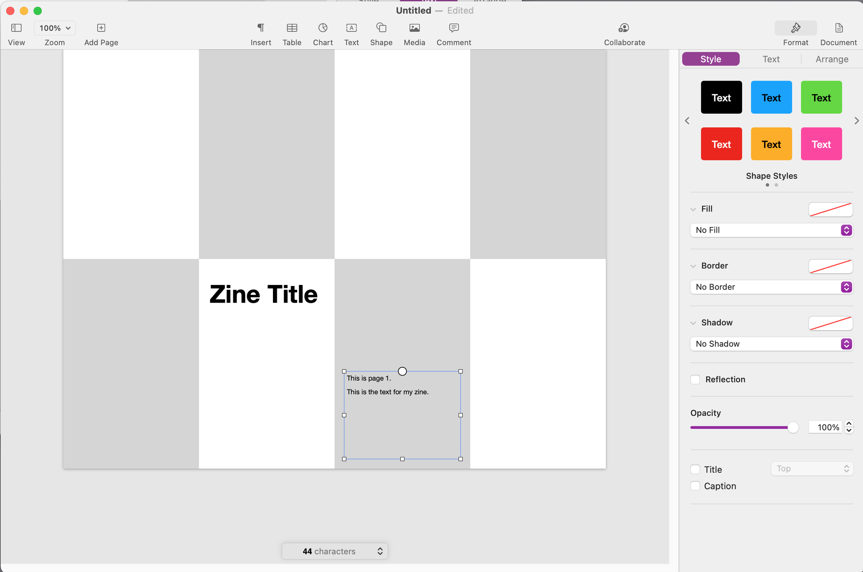Screen dimensions: 863x572
Task: Open the Format panel
Action: click(795, 33)
